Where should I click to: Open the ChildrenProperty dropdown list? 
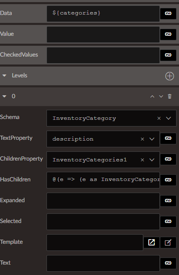152,160
